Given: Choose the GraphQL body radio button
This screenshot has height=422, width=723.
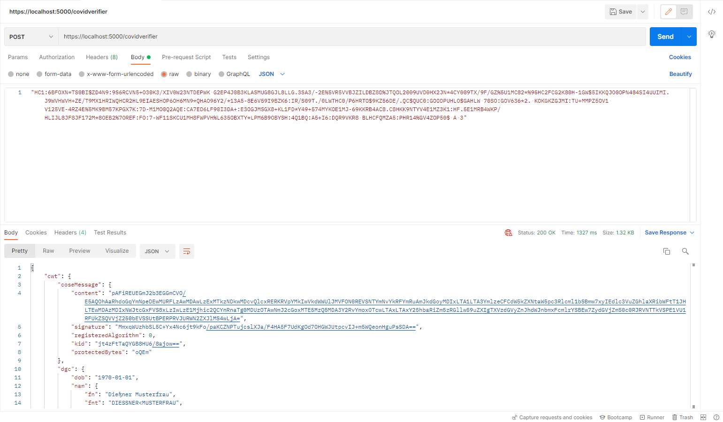Looking at the screenshot, I should point(221,74).
